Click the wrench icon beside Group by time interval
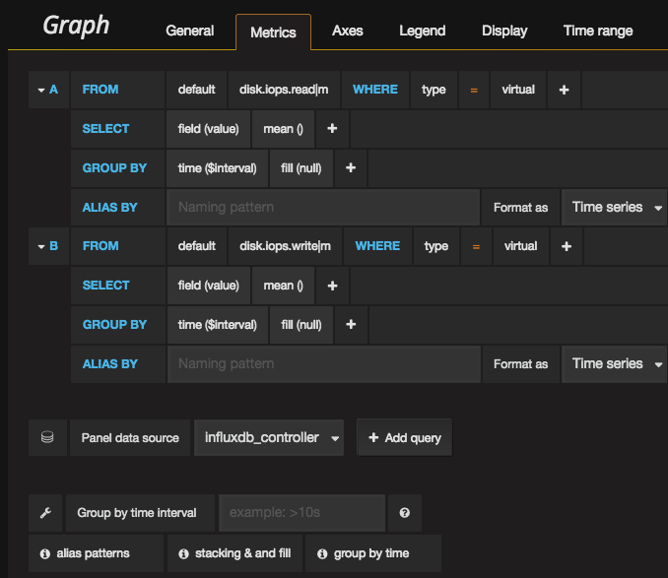Image resolution: width=668 pixels, height=578 pixels. point(45,513)
